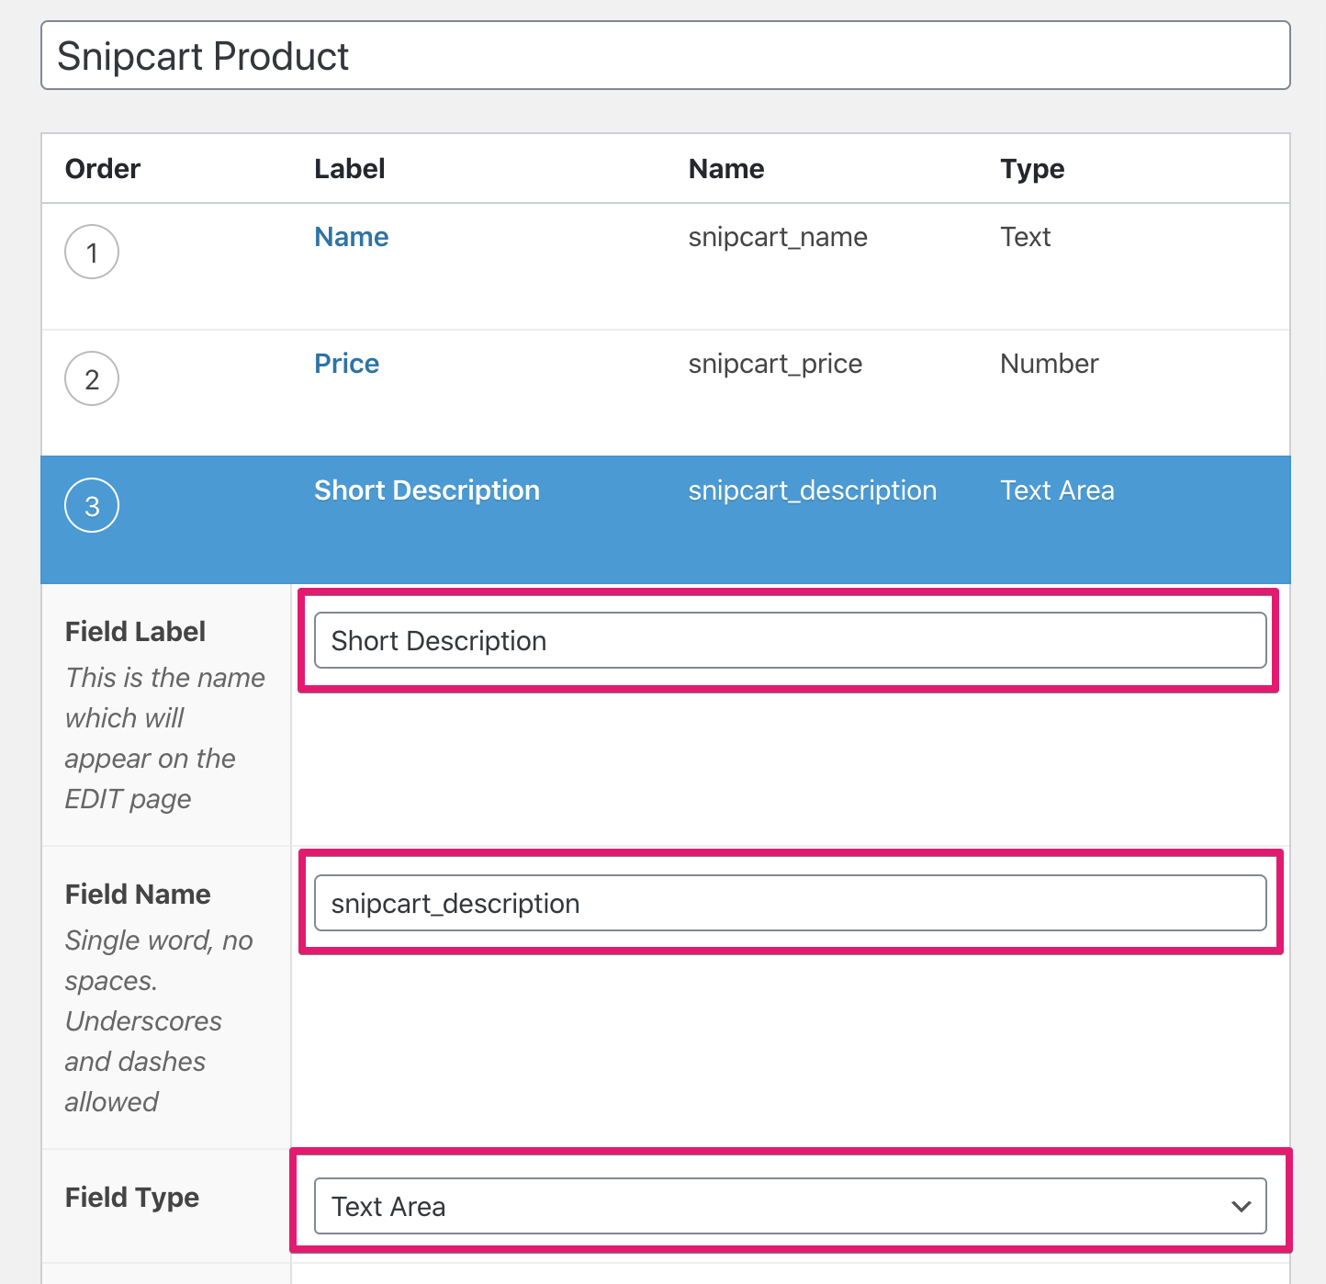
Task: Click the Order column header
Action: [103, 169]
